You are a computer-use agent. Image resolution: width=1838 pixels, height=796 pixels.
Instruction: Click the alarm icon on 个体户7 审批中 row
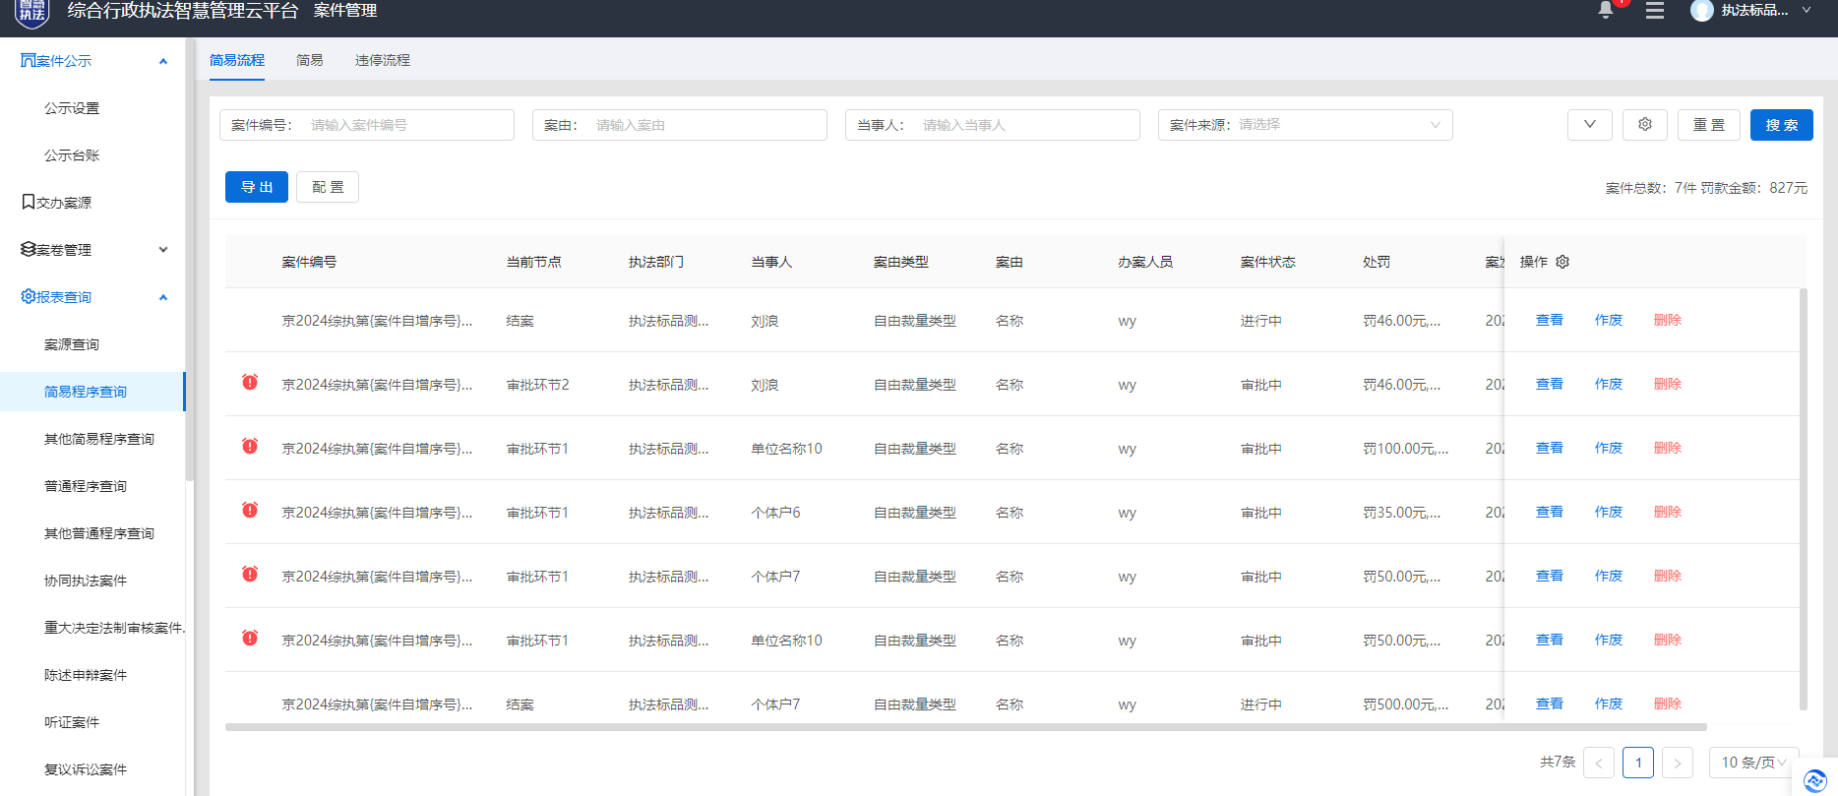click(250, 574)
